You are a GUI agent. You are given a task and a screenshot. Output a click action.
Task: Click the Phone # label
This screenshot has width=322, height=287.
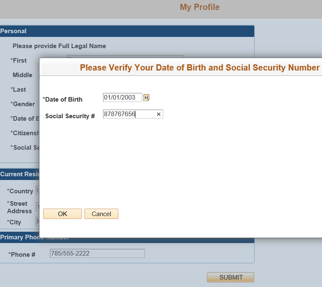coord(22,255)
